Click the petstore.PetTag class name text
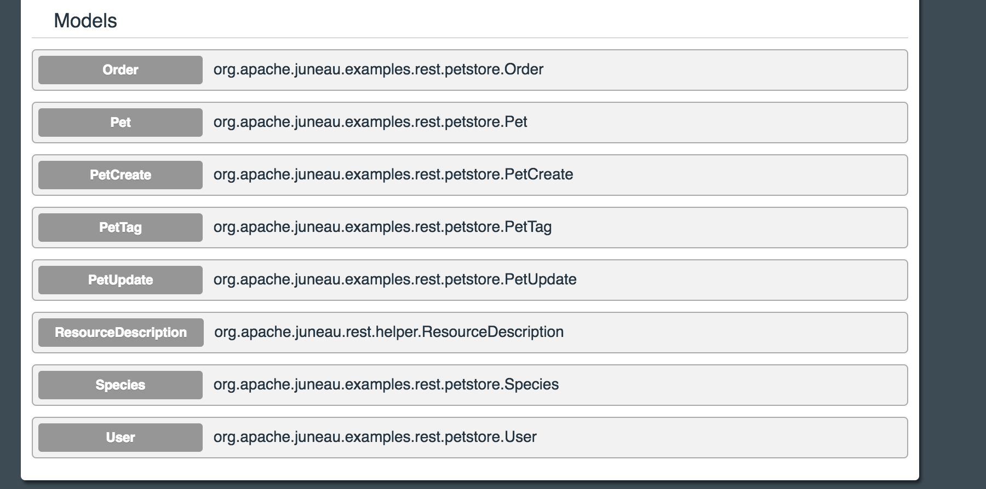 382,227
